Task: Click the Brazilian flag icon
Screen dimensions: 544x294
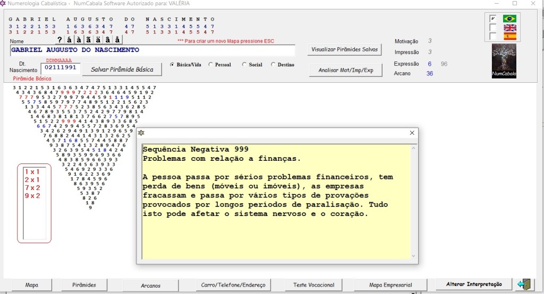Action: pos(509,19)
